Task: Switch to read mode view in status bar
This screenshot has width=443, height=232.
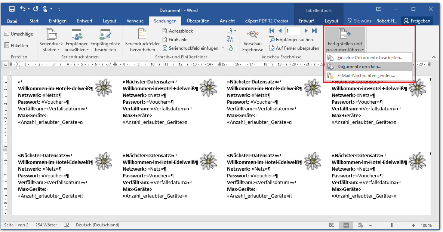Action: (x=332, y=225)
